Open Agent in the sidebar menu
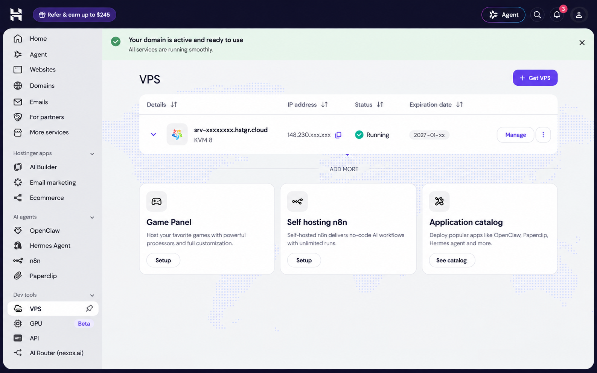 (x=53, y=55)
